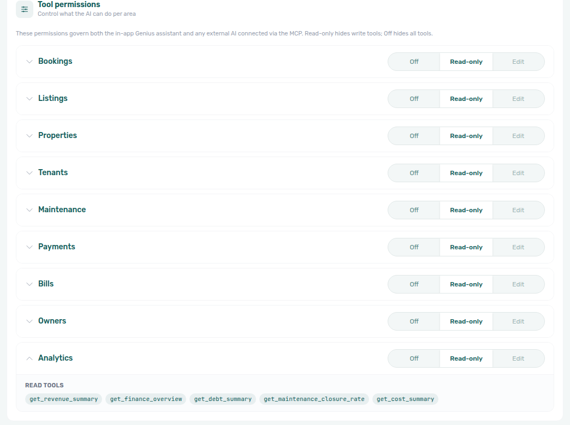Viewport: 570px width, 425px height.
Task: Choose Edit for Listings
Action: click(x=518, y=99)
